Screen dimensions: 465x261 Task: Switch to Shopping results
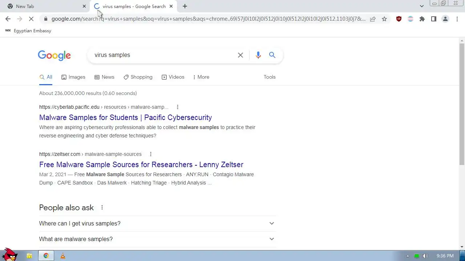(138, 77)
